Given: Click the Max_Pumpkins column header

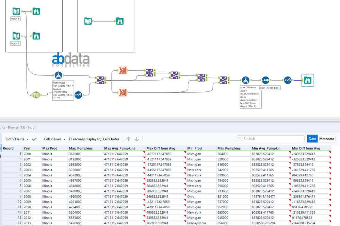Looking at the screenshot, I should (85, 148).
